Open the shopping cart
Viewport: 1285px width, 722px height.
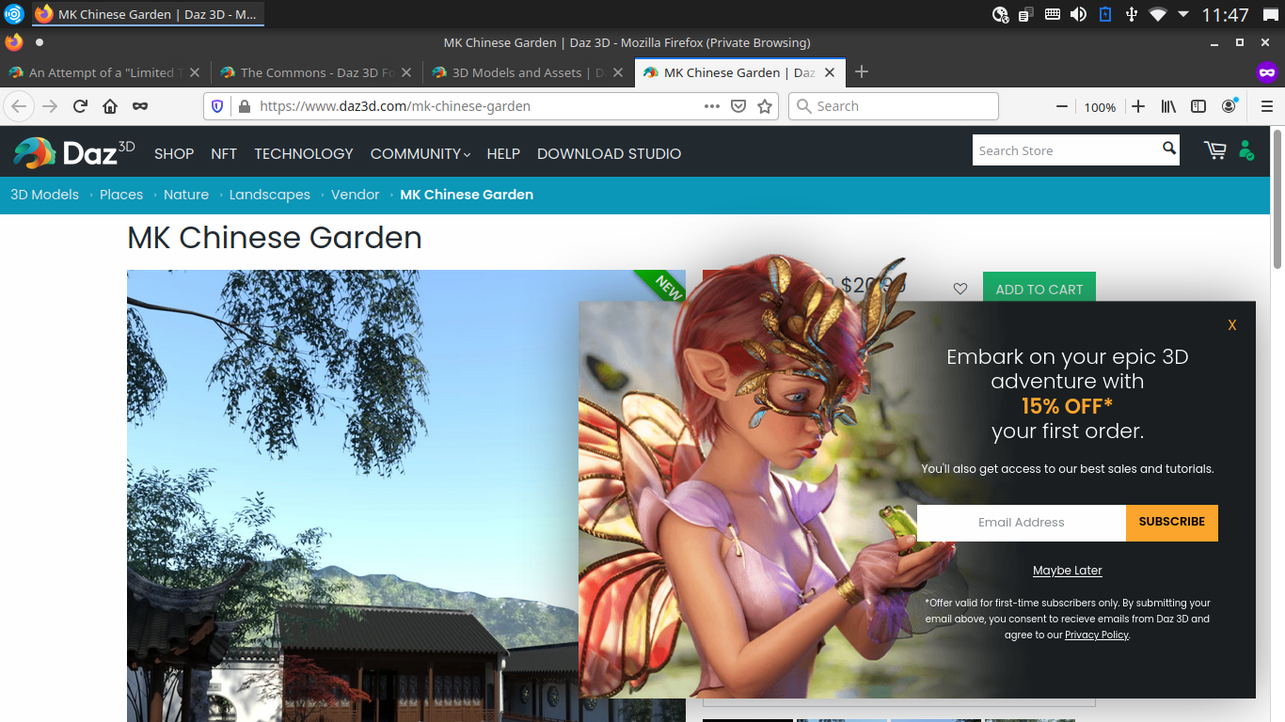point(1214,150)
